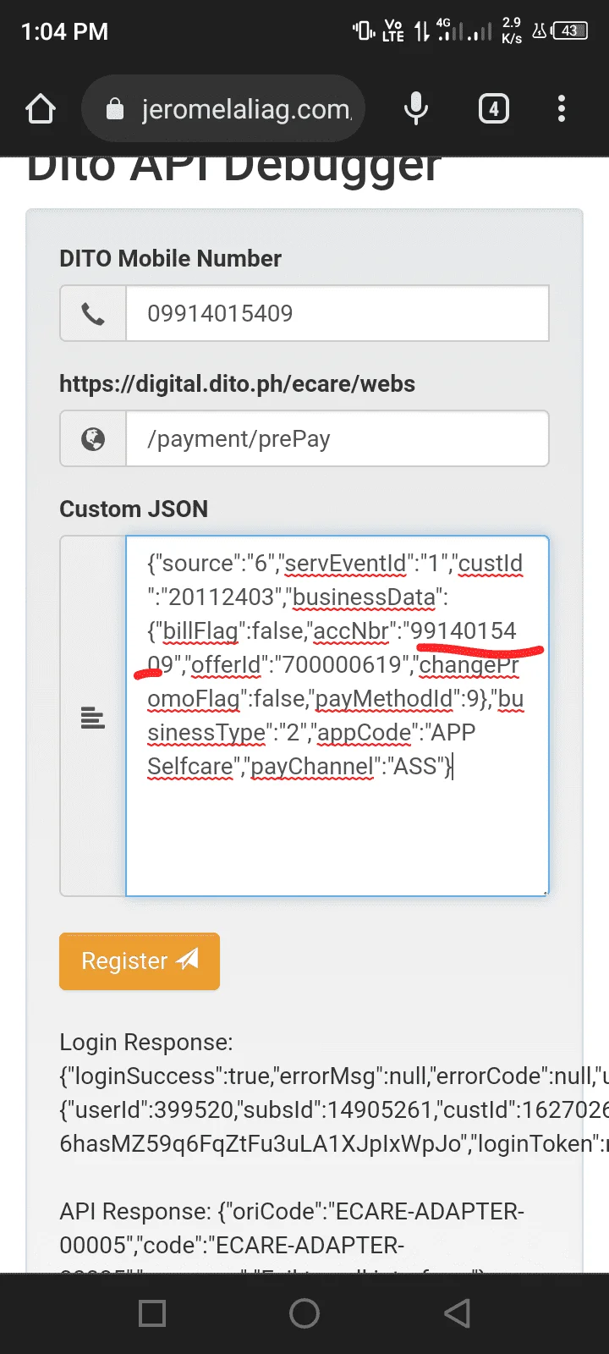The height and width of the screenshot is (1354, 609).
Task: Open Chrome three-dot overflow menu
Action: 562,109
